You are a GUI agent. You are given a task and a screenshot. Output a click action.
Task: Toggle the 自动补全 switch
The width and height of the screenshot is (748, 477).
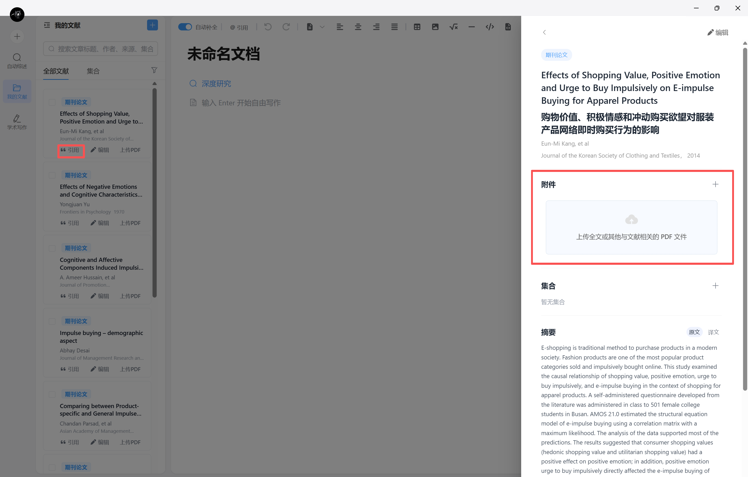(185, 27)
